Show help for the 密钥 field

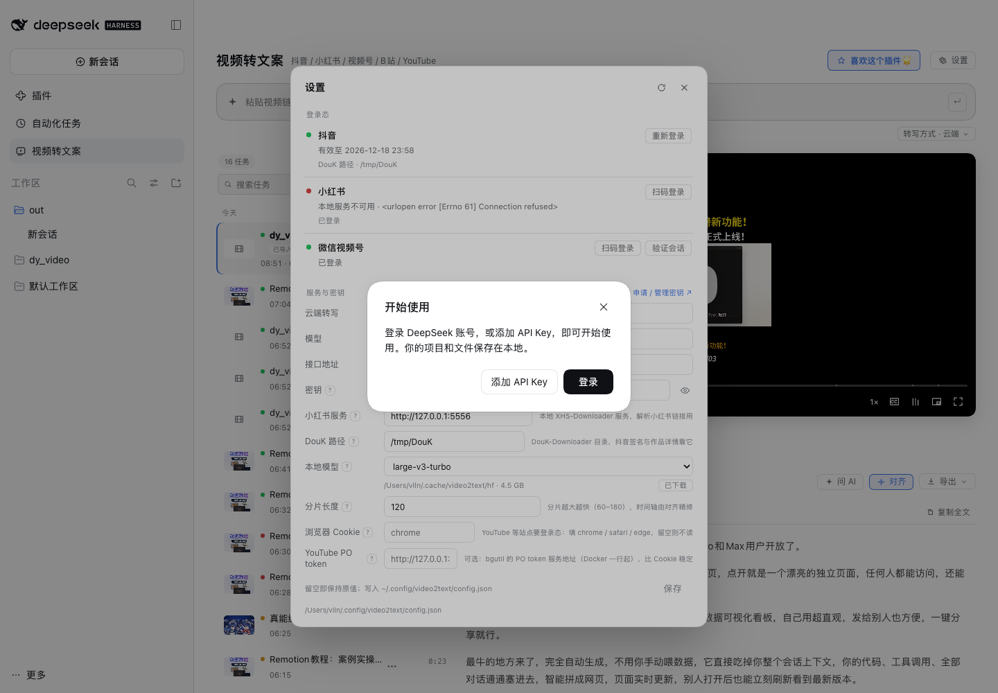click(x=330, y=390)
